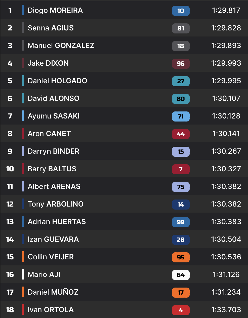Click Izan GUEVARA name
The height and width of the screenshot is (318, 248).
pyautogui.click(x=53, y=239)
